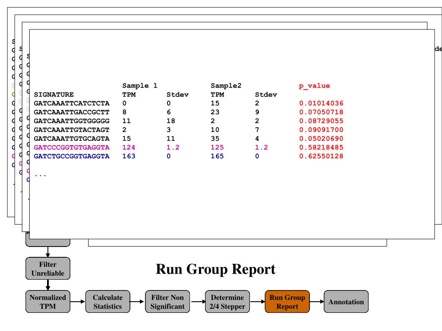Select blue signature GATCTGCCGGTGAGGTA
The height and width of the screenshot is (331, 442).
coord(72,156)
